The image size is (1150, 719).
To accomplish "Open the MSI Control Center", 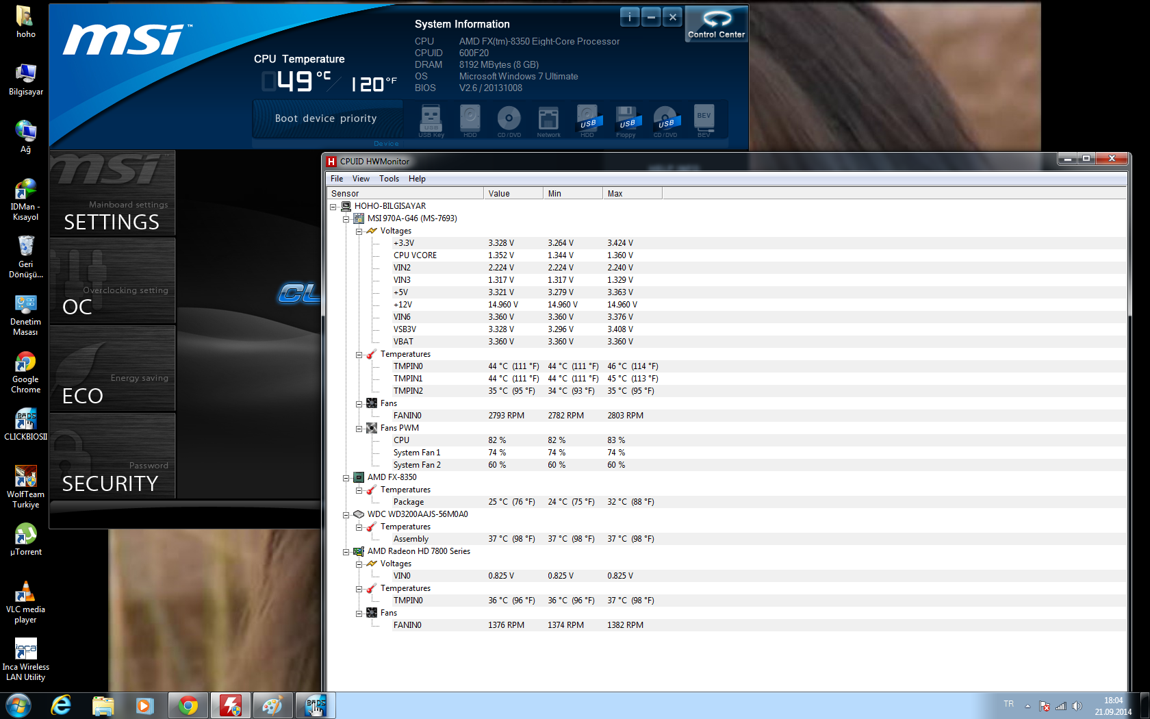I will point(716,24).
